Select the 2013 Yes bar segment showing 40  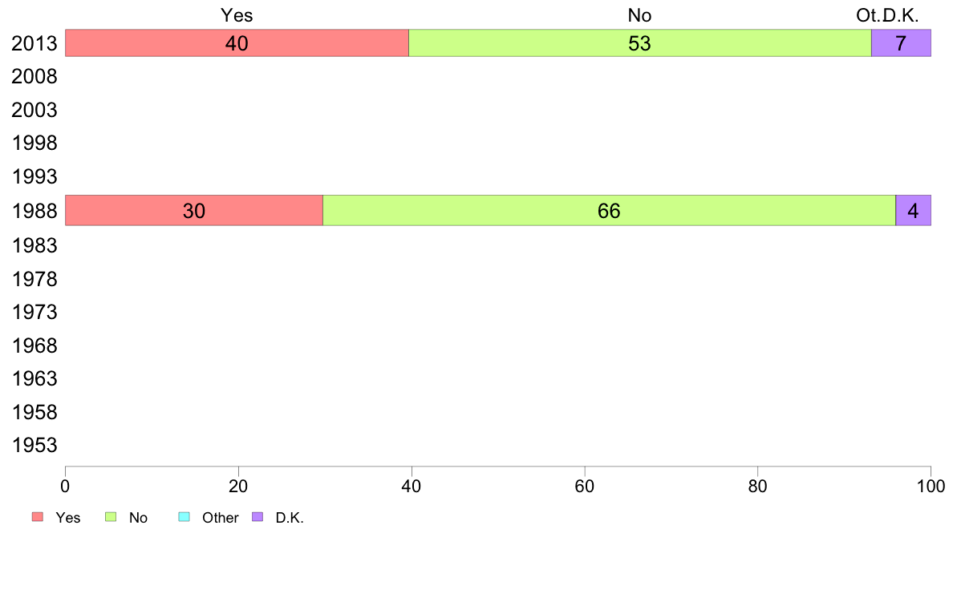pyautogui.click(x=237, y=43)
